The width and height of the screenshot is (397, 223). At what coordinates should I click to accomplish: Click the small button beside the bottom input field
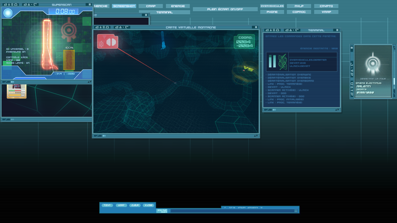[162, 211]
